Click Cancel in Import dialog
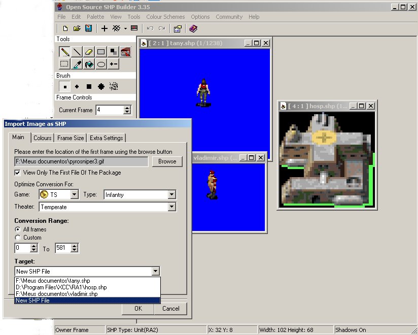Image resolution: width=418 pixels, height=335 pixels. [x=170, y=308]
